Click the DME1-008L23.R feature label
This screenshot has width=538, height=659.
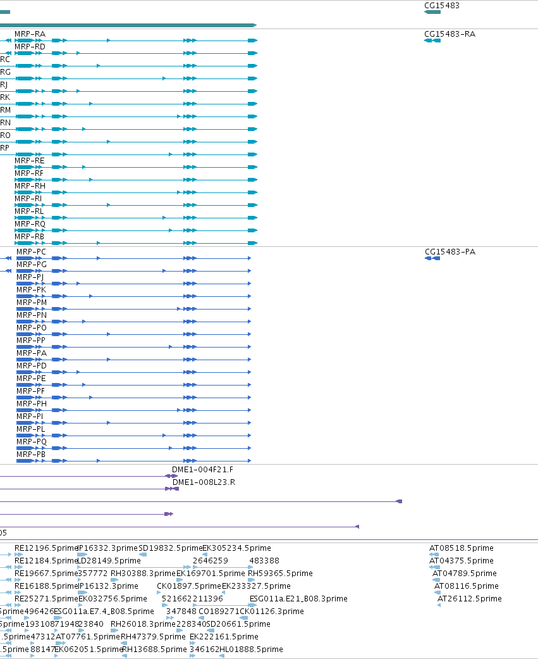pyautogui.click(x=204, y=482)
